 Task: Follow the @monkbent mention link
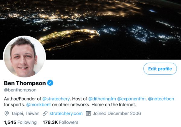click(x=38, y=104)
